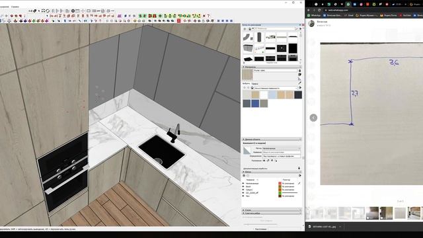423x238 pixels.
Task: Collapse the Материалы panel header
Action: [272, 67]
